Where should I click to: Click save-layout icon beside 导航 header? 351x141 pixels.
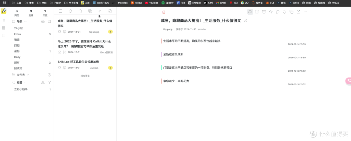click(49, 21)
